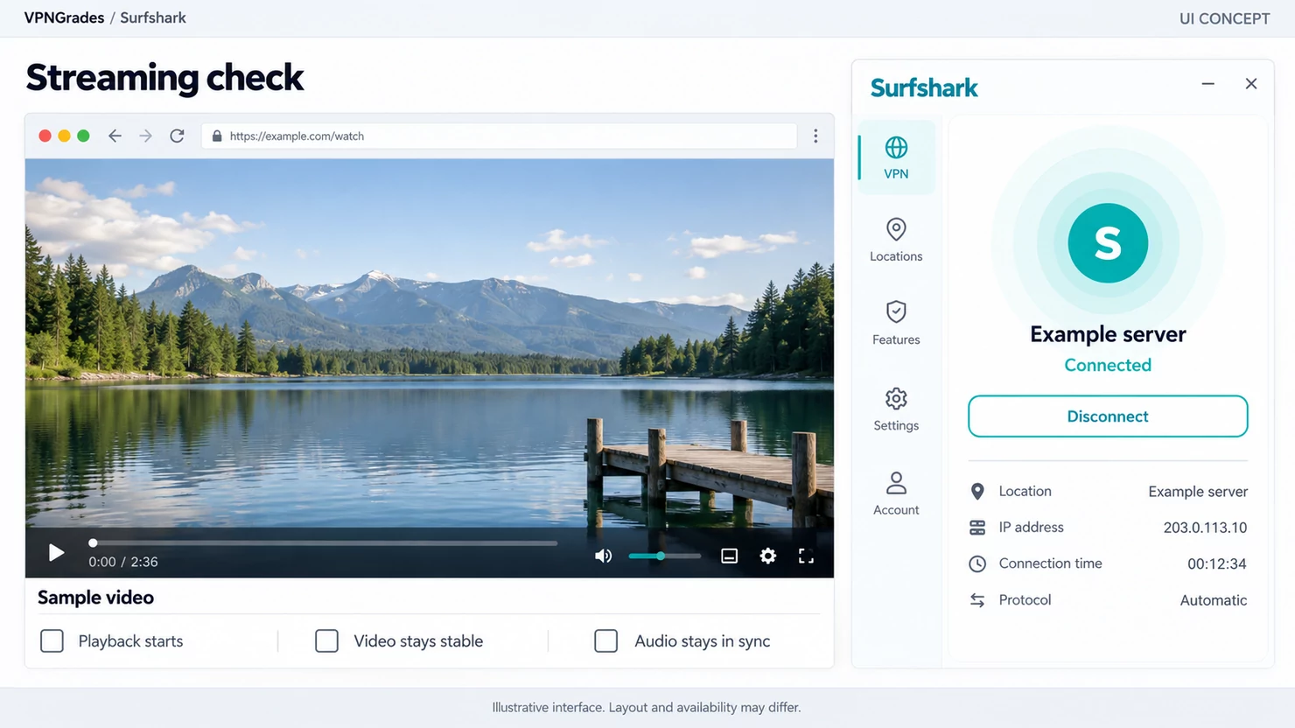Click the padlock icon in address bar

pyautogui.click(x=217, y=136)
